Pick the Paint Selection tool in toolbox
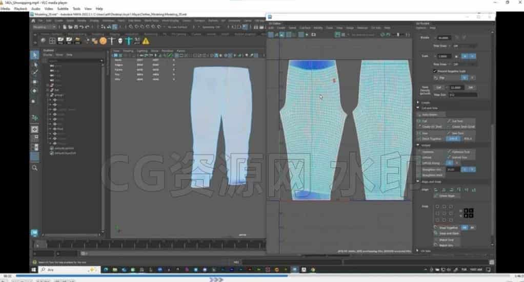Image resolution: width=524 pixels, height=282 pixels. pyautogui.click(x=34, y=72)
